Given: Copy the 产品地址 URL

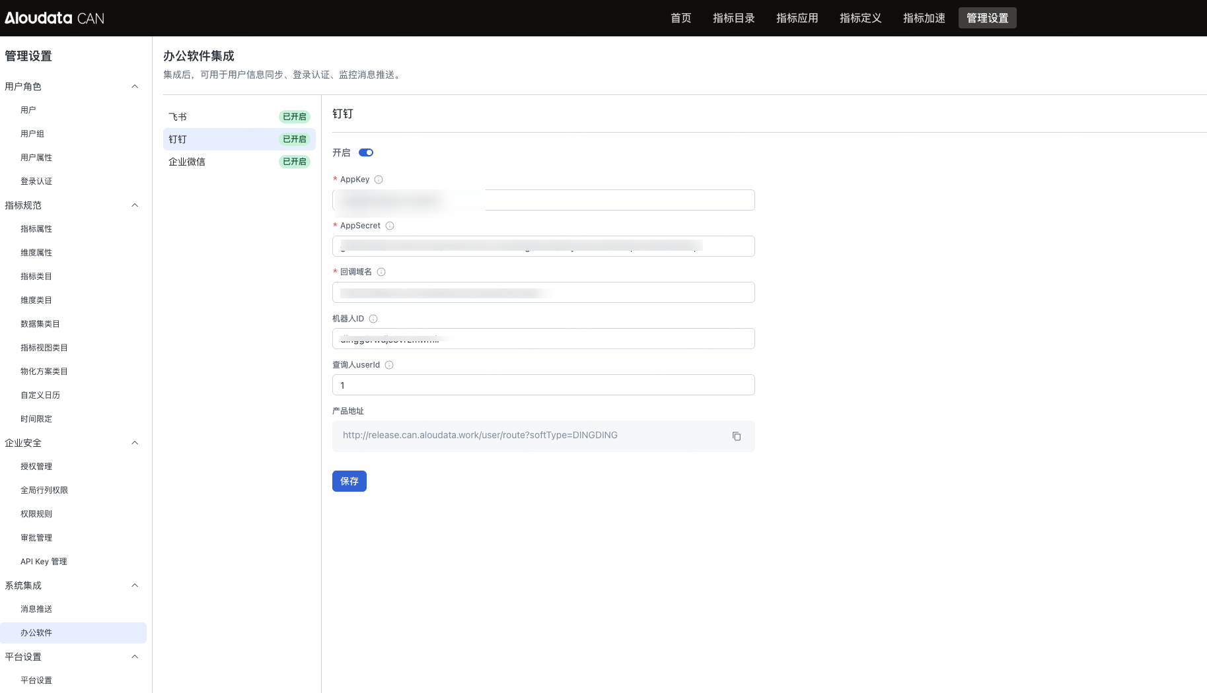Looking at the screenshot, I should coord(737,436).
